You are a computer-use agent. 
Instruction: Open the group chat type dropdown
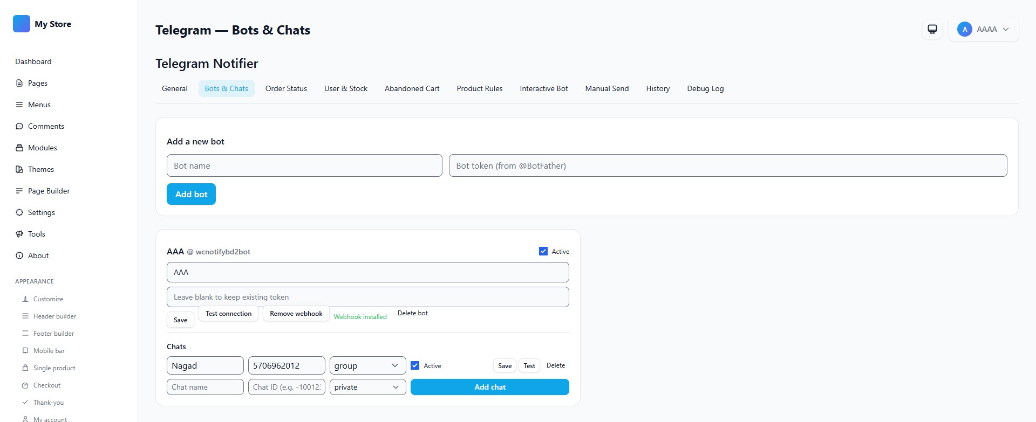pos(367,365)
